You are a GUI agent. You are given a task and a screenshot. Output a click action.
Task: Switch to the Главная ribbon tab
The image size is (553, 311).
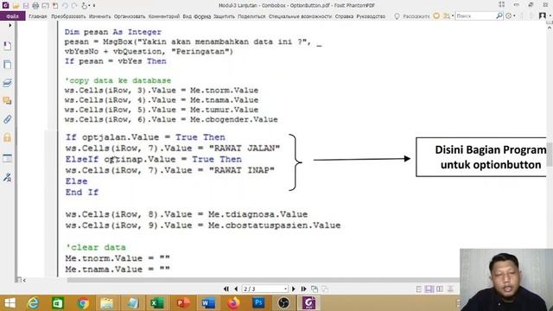[38, 16]
